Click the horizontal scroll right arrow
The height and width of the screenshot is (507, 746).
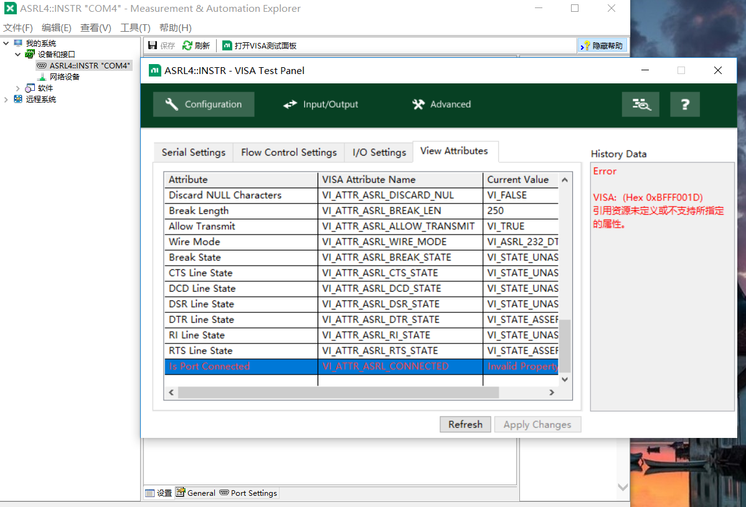pyautogui.click(x=552, y=393)
